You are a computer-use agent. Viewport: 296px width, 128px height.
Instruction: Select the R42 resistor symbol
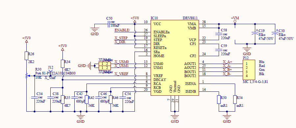[86, 100]
